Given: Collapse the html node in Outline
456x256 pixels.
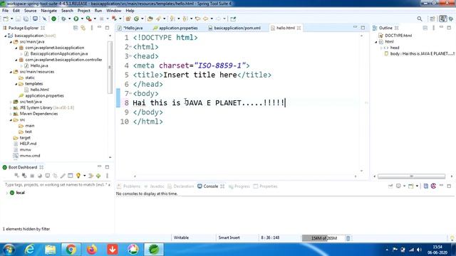Looking at the screenshot, I should (x=376, y=42).
